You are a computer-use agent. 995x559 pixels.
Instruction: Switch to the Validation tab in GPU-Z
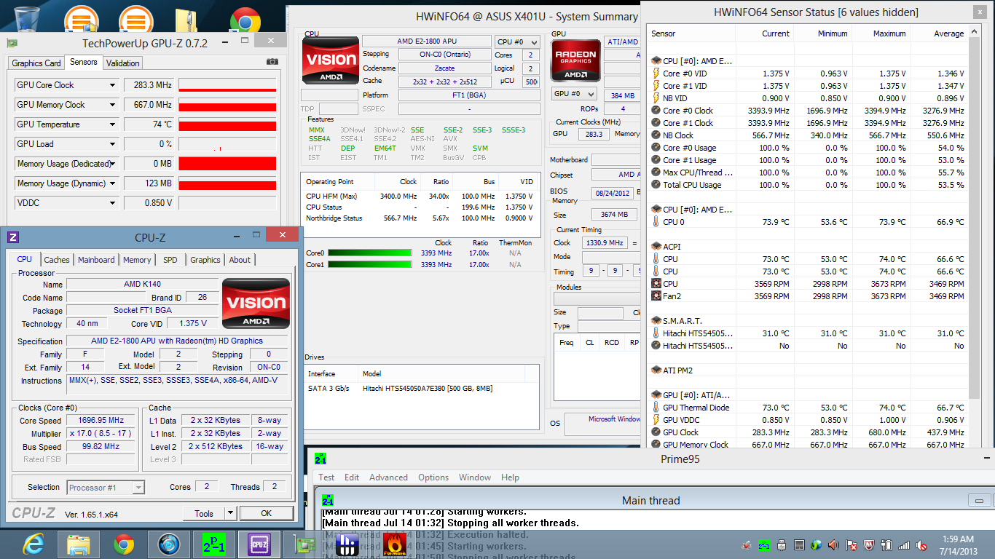[x=123, y=63]
